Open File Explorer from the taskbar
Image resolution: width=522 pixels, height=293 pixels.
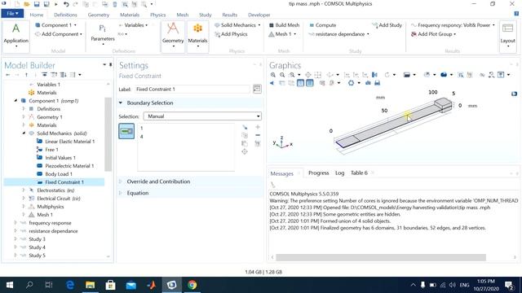coord(90,285)
